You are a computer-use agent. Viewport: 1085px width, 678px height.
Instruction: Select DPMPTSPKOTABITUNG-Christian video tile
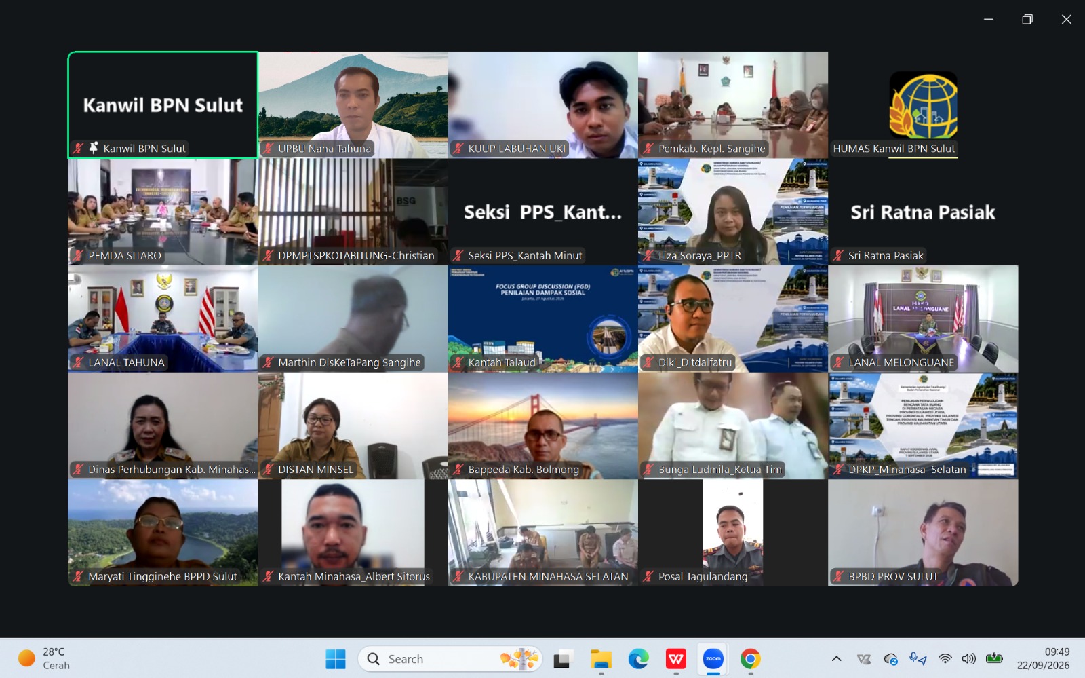pyautogui.click(x=353, y=212)
